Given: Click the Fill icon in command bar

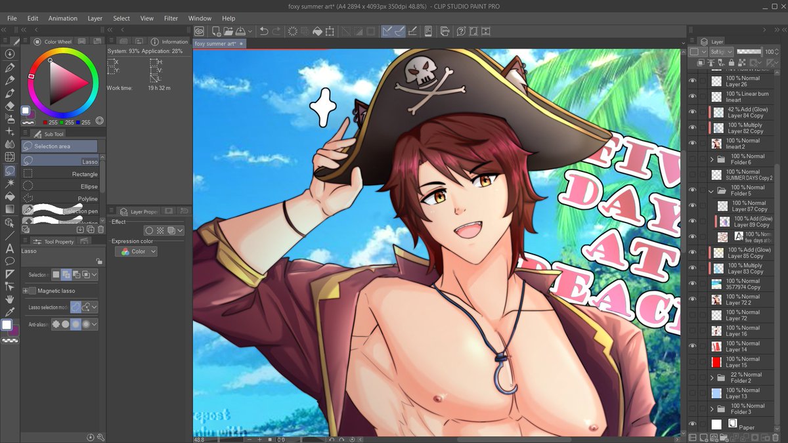Looking at the screenshot, I should [317, 31].
